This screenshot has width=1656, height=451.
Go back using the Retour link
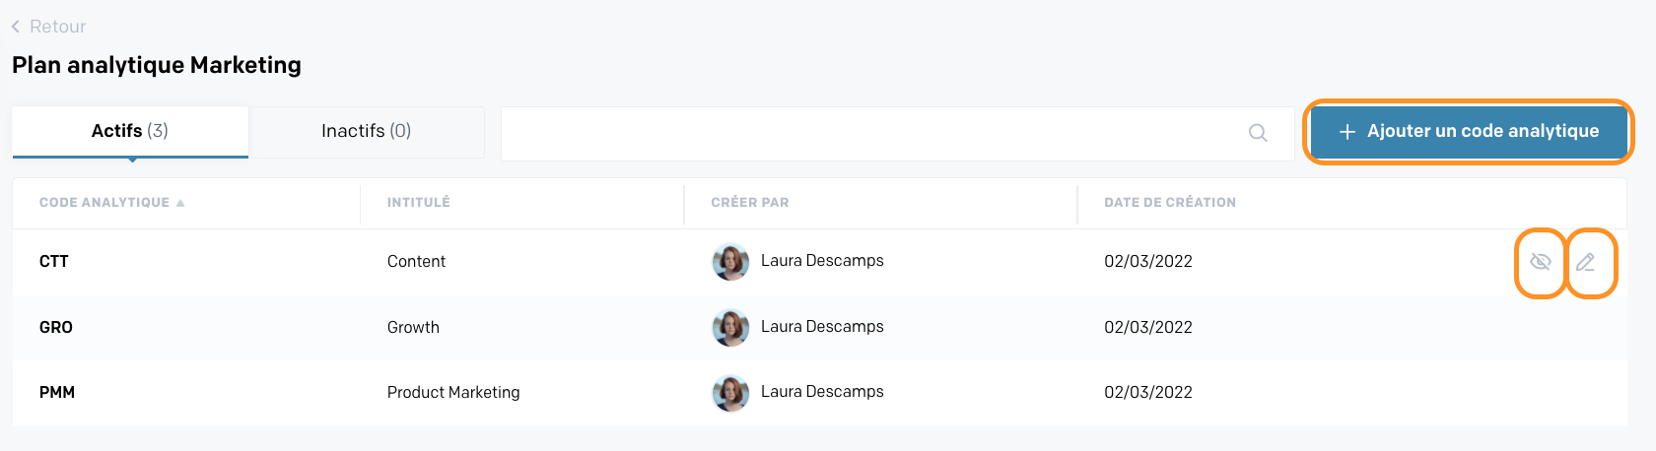pyautogui.click(x=57, y=27)
